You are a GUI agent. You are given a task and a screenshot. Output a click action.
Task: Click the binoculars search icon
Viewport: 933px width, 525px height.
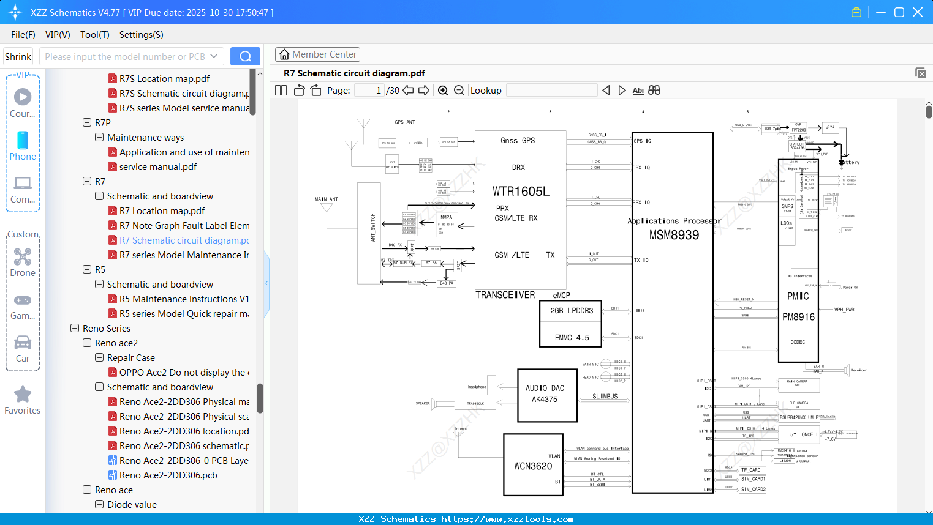point(654,90)
